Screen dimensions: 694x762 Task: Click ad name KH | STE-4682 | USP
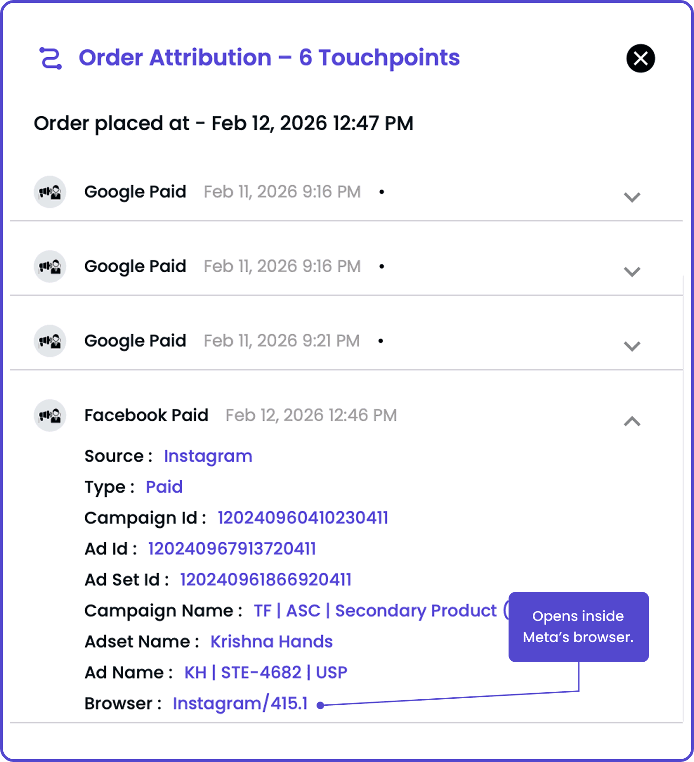point(266,672)
